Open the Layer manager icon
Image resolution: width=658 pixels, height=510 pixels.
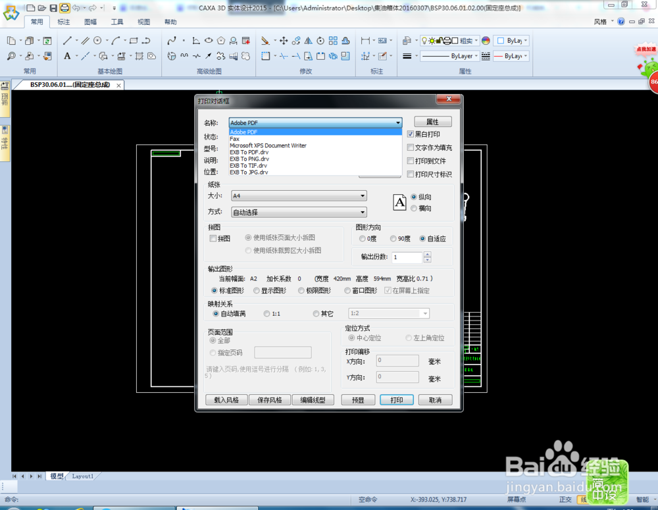(x=407, y=41)
